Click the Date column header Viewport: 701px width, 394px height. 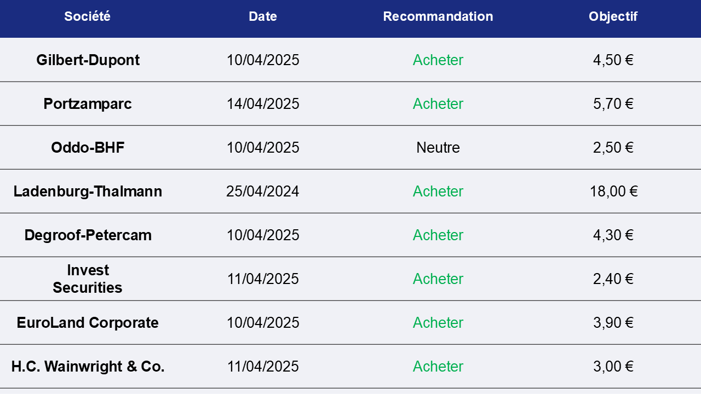pyautogui.click(x=263, y=16)
